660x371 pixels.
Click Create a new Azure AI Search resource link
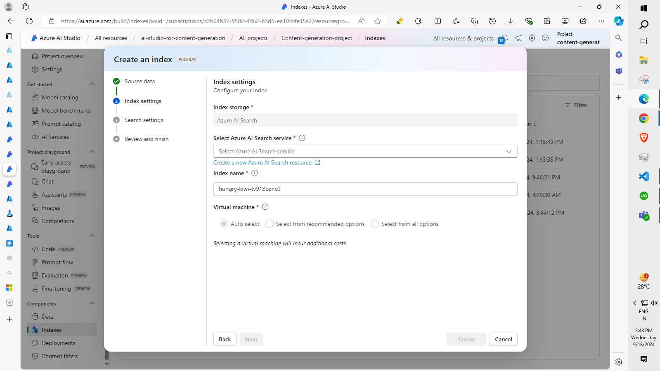tap(267, 162)
